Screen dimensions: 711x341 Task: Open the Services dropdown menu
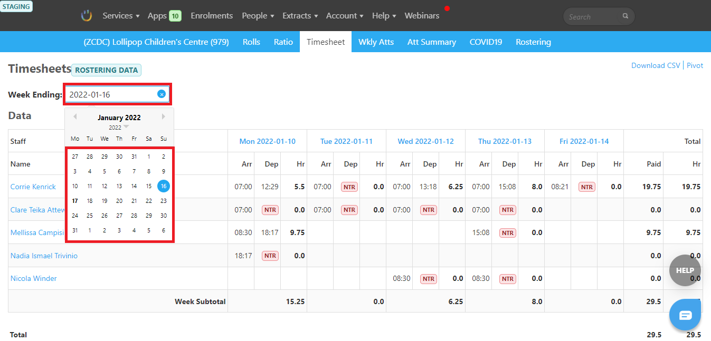point(121,16)
